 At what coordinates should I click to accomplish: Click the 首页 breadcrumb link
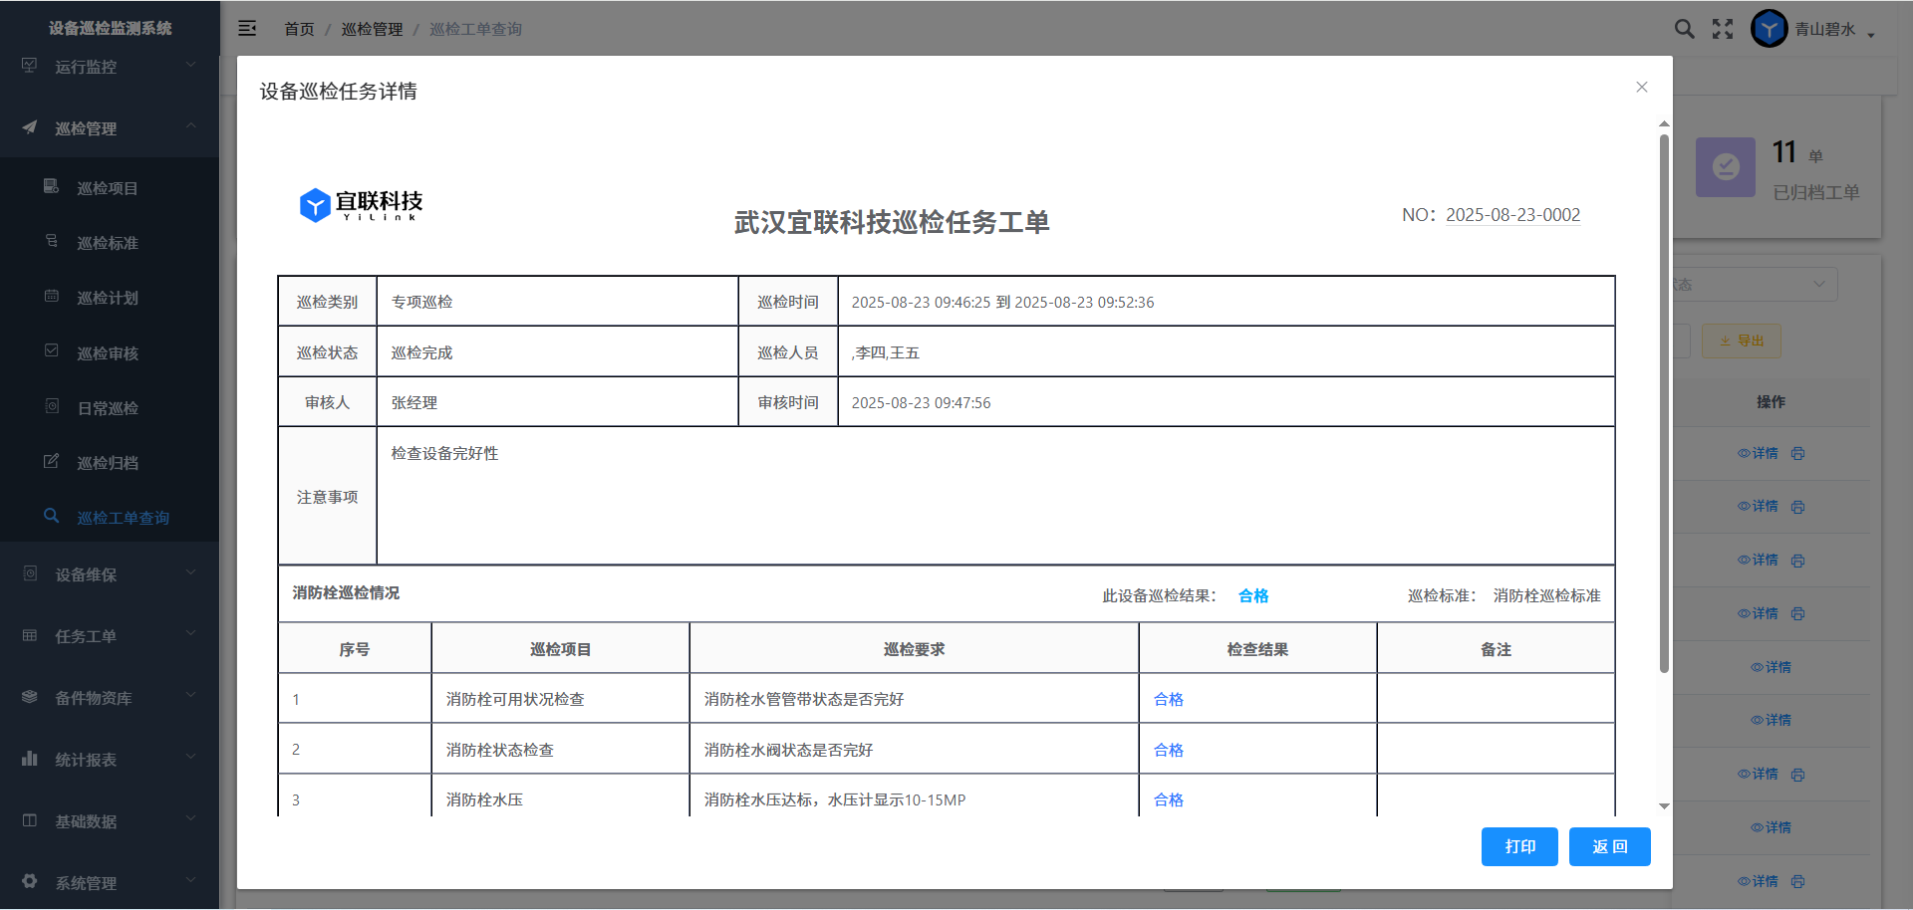click(299, 29)
